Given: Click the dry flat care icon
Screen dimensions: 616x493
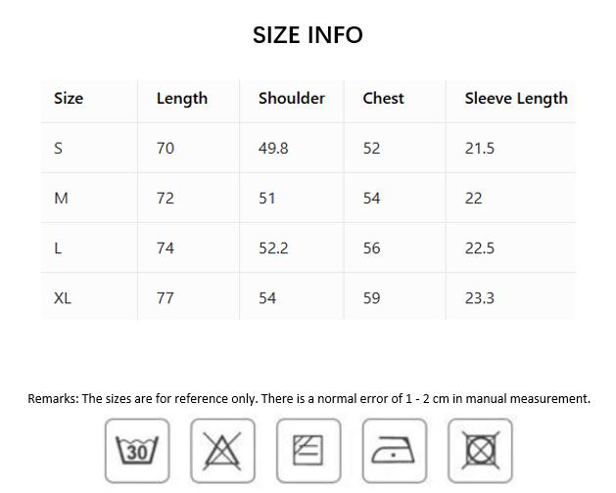Looking at the screenshot, I should (308, 450).
